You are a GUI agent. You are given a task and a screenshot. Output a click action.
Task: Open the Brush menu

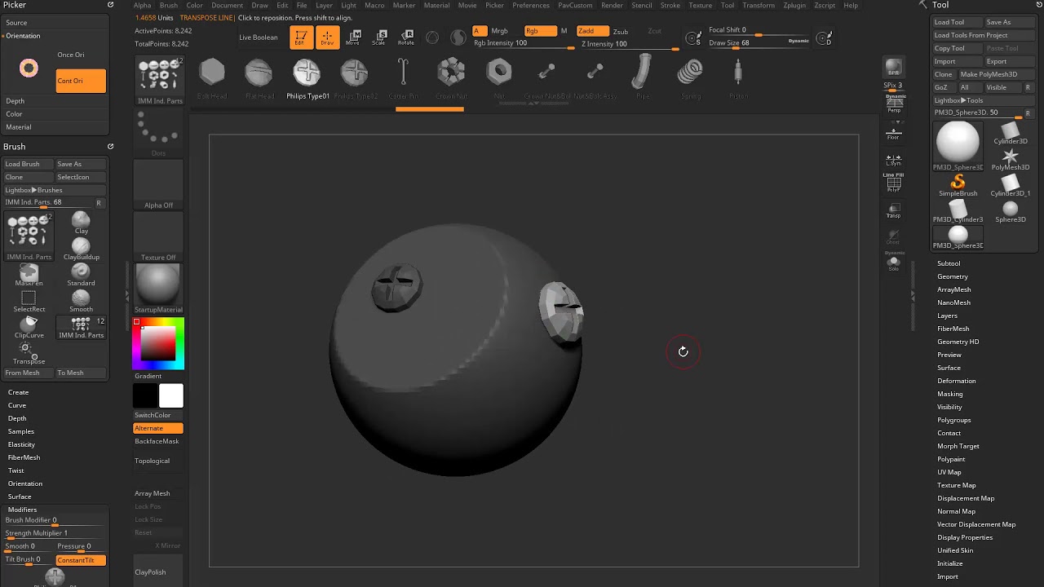click(x=168, y=5)
